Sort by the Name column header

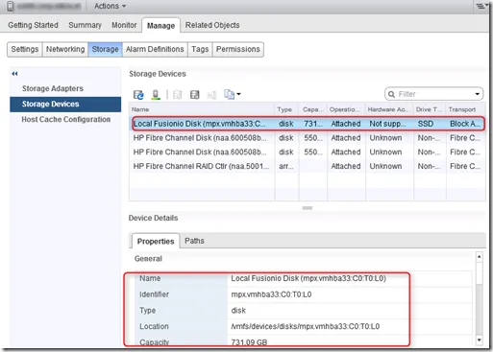[x=202, y=109]
